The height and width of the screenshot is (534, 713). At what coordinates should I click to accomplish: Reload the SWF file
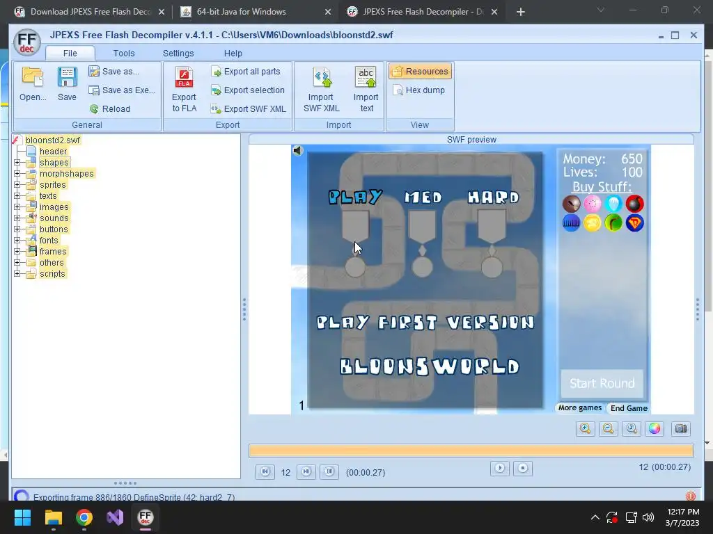109,109
